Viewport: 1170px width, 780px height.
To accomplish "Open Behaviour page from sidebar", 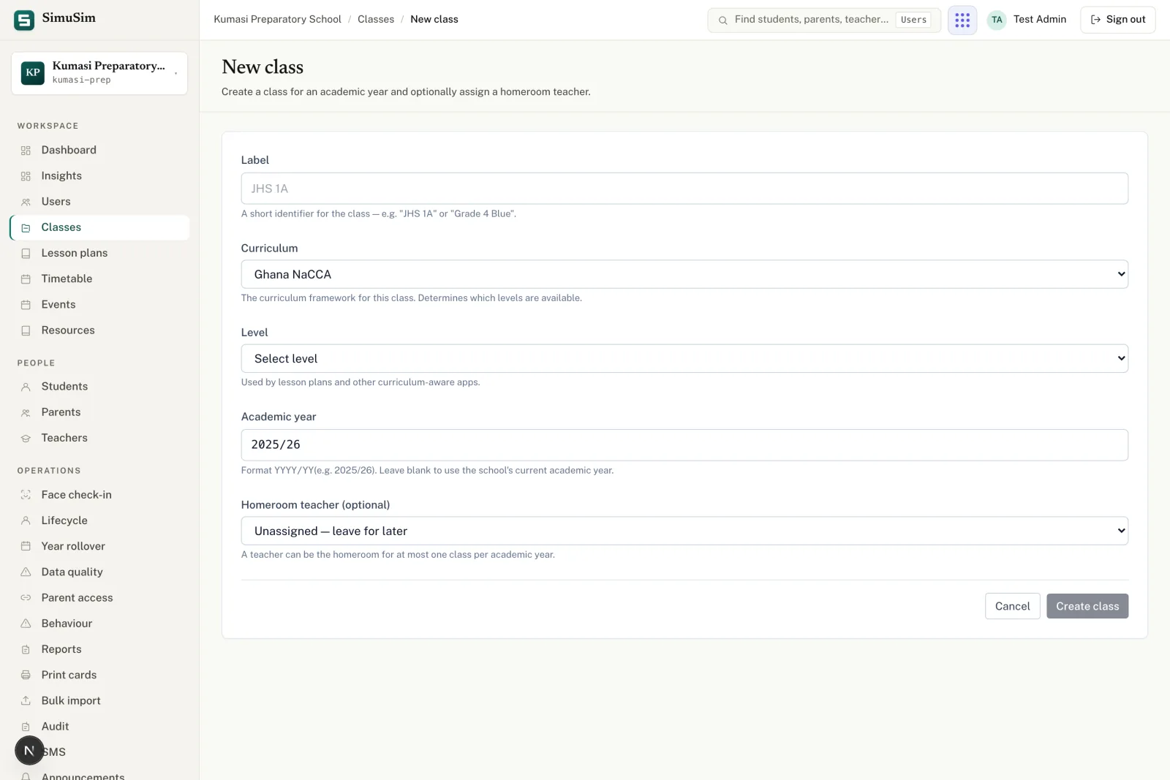I will coord(99,623).
